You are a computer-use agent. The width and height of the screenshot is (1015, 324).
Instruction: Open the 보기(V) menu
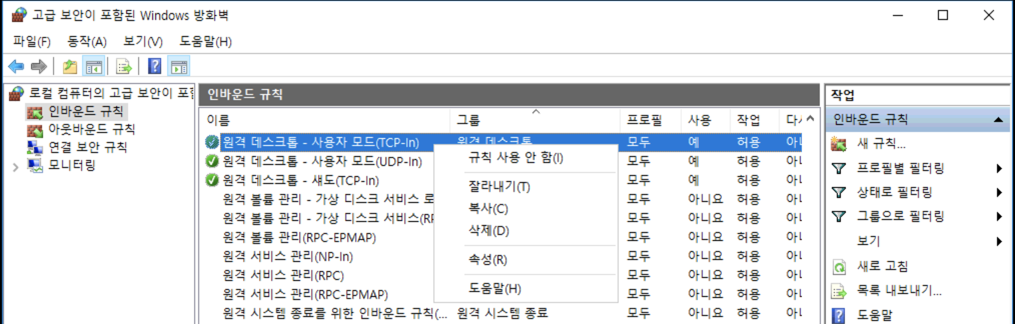pyautogui.click(x=143, y=41)
